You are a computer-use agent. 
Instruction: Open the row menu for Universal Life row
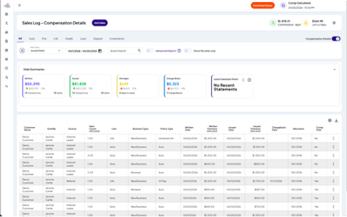click(334, 138)
